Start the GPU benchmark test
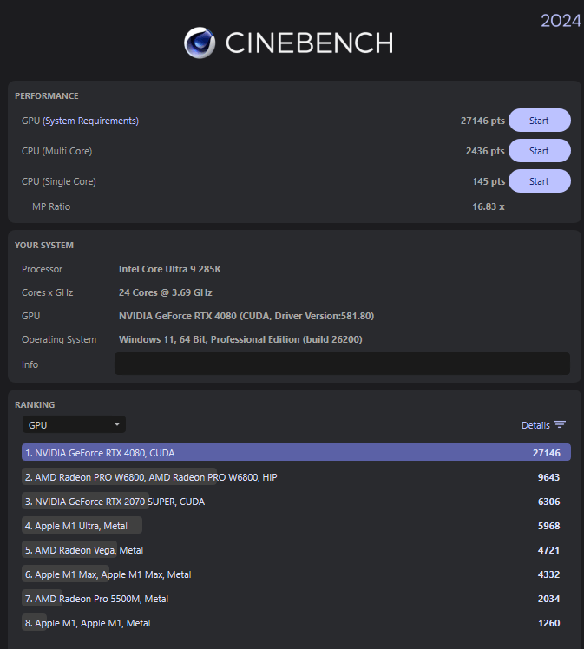The image size is (584, 649). click(x=539, y=121)
